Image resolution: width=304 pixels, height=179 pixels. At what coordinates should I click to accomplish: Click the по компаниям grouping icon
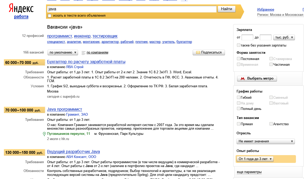point(83,53)
